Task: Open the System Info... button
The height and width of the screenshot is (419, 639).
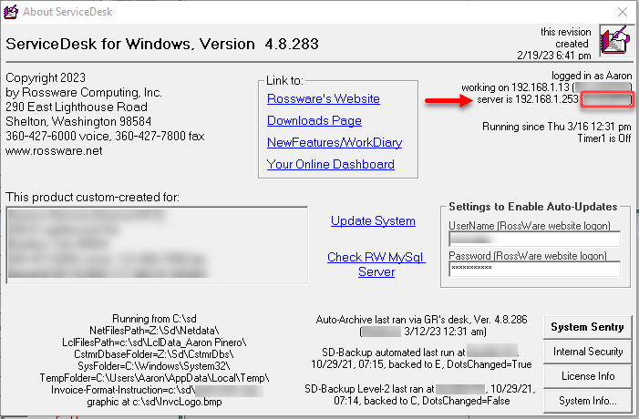Action: coord(587,401)
